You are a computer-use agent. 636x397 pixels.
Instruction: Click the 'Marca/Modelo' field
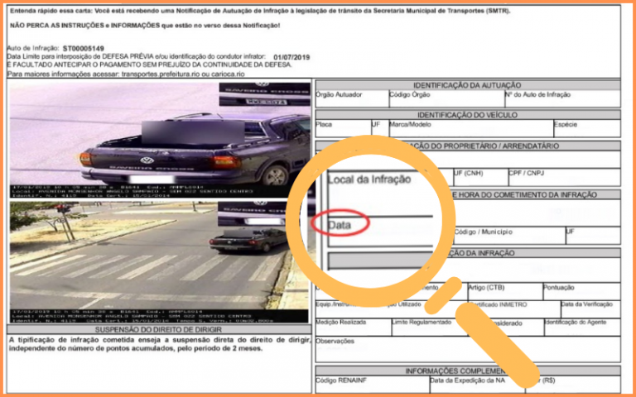click(471, 128)
